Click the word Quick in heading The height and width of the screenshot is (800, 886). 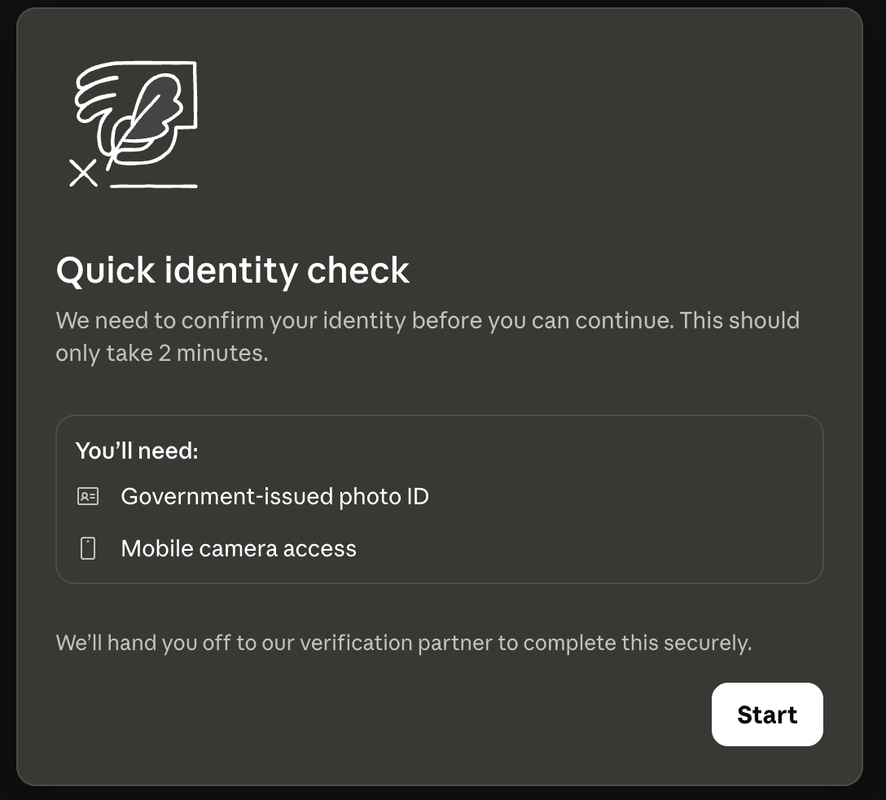coord(106,270)
